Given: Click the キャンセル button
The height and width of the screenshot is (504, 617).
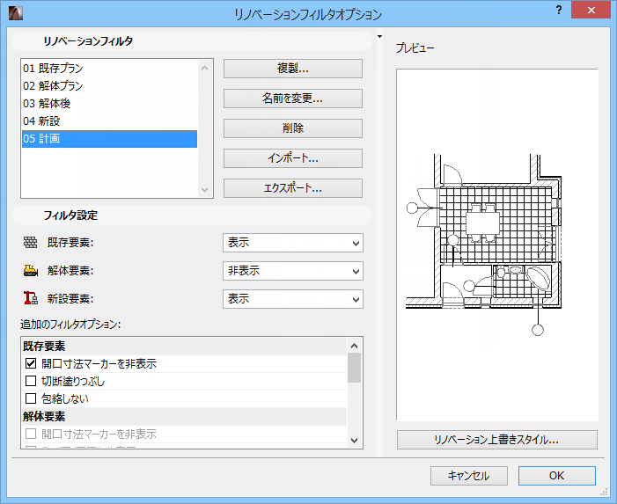Looking at the screenshot, I should pos(468,476).
